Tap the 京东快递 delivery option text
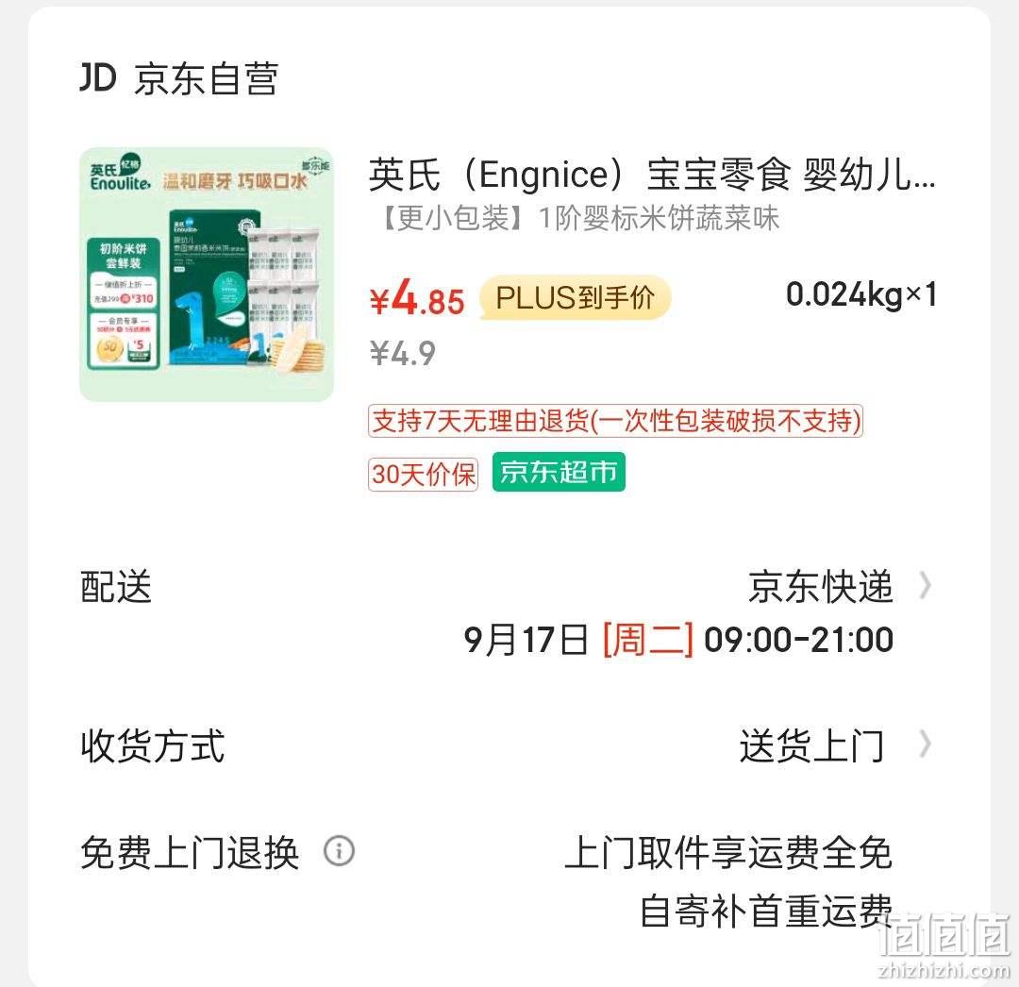1019x987 pixels. [x=821, y=587]
